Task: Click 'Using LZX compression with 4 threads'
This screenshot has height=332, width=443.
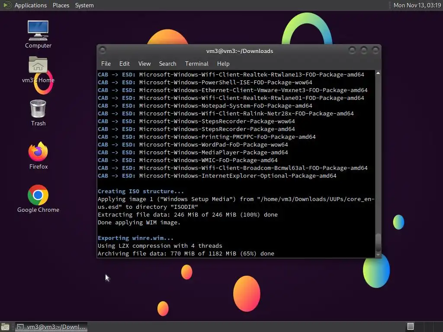Action: 160,246
